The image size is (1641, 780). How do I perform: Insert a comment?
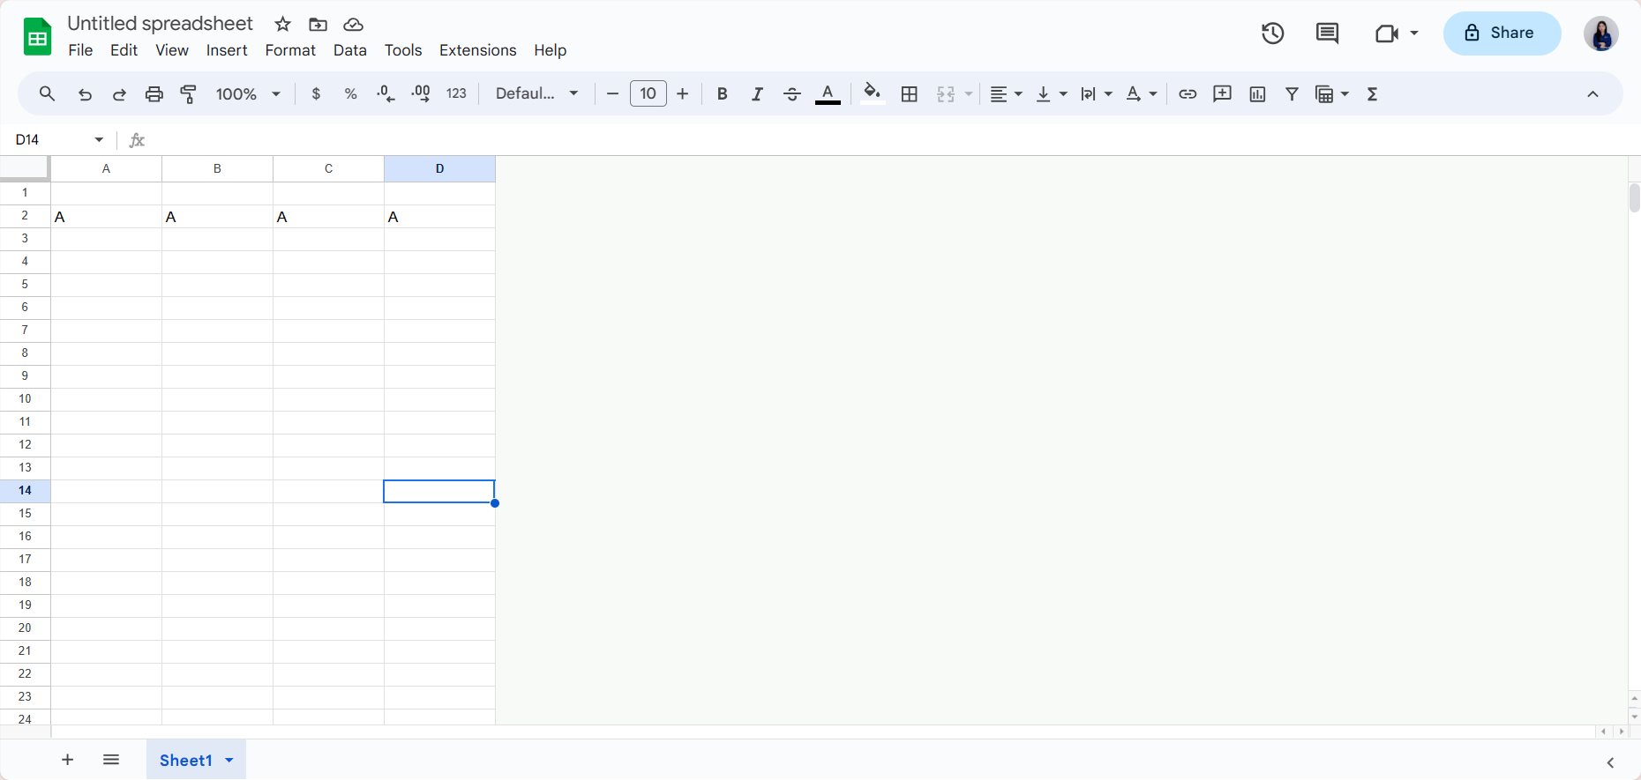[1222, 93]
